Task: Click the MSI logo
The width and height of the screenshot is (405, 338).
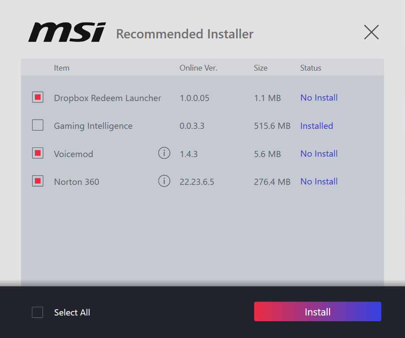Action: 67,33
